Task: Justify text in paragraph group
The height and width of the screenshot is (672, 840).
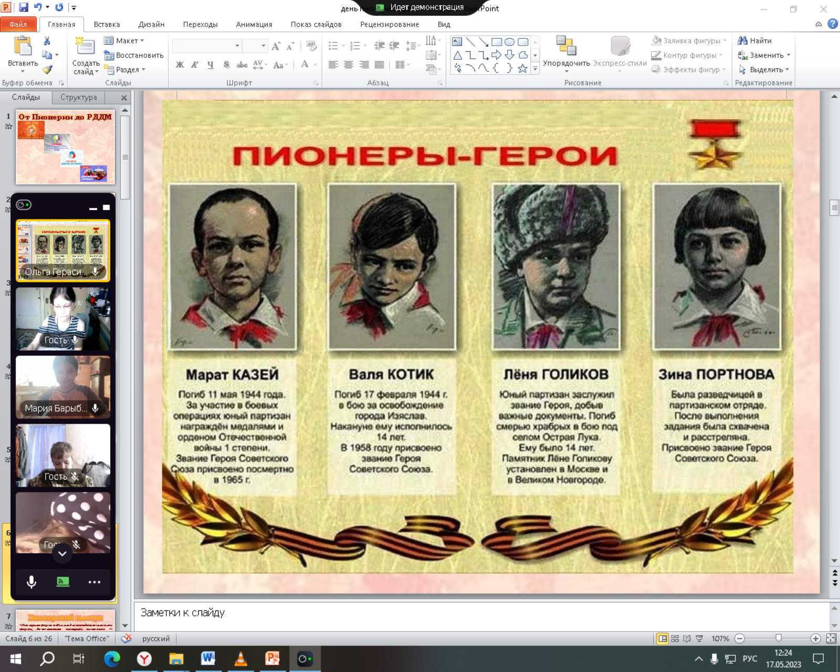Action: 379,65
